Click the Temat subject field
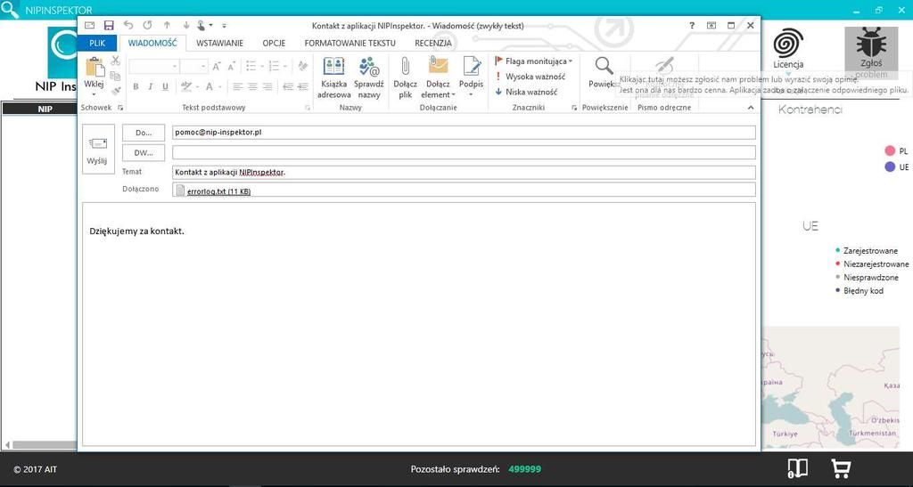The width and height of the screenshot is (913, 487). (464, 172)
